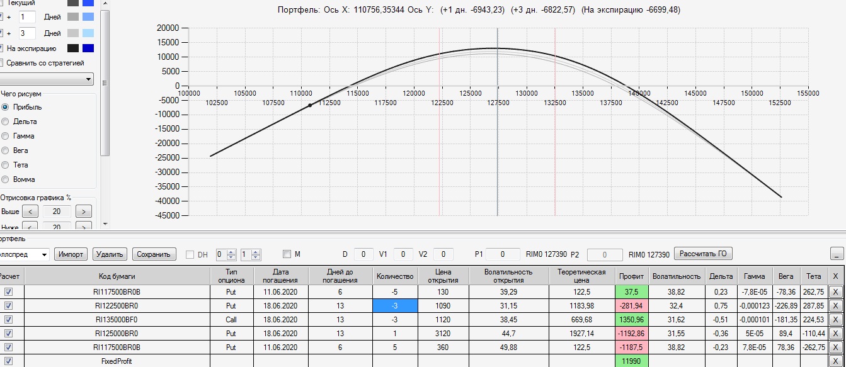This screenshot has height=367, width=846.
Task: Click the days field showing 1
Action: pyautogui.click(x=26, y=17)
